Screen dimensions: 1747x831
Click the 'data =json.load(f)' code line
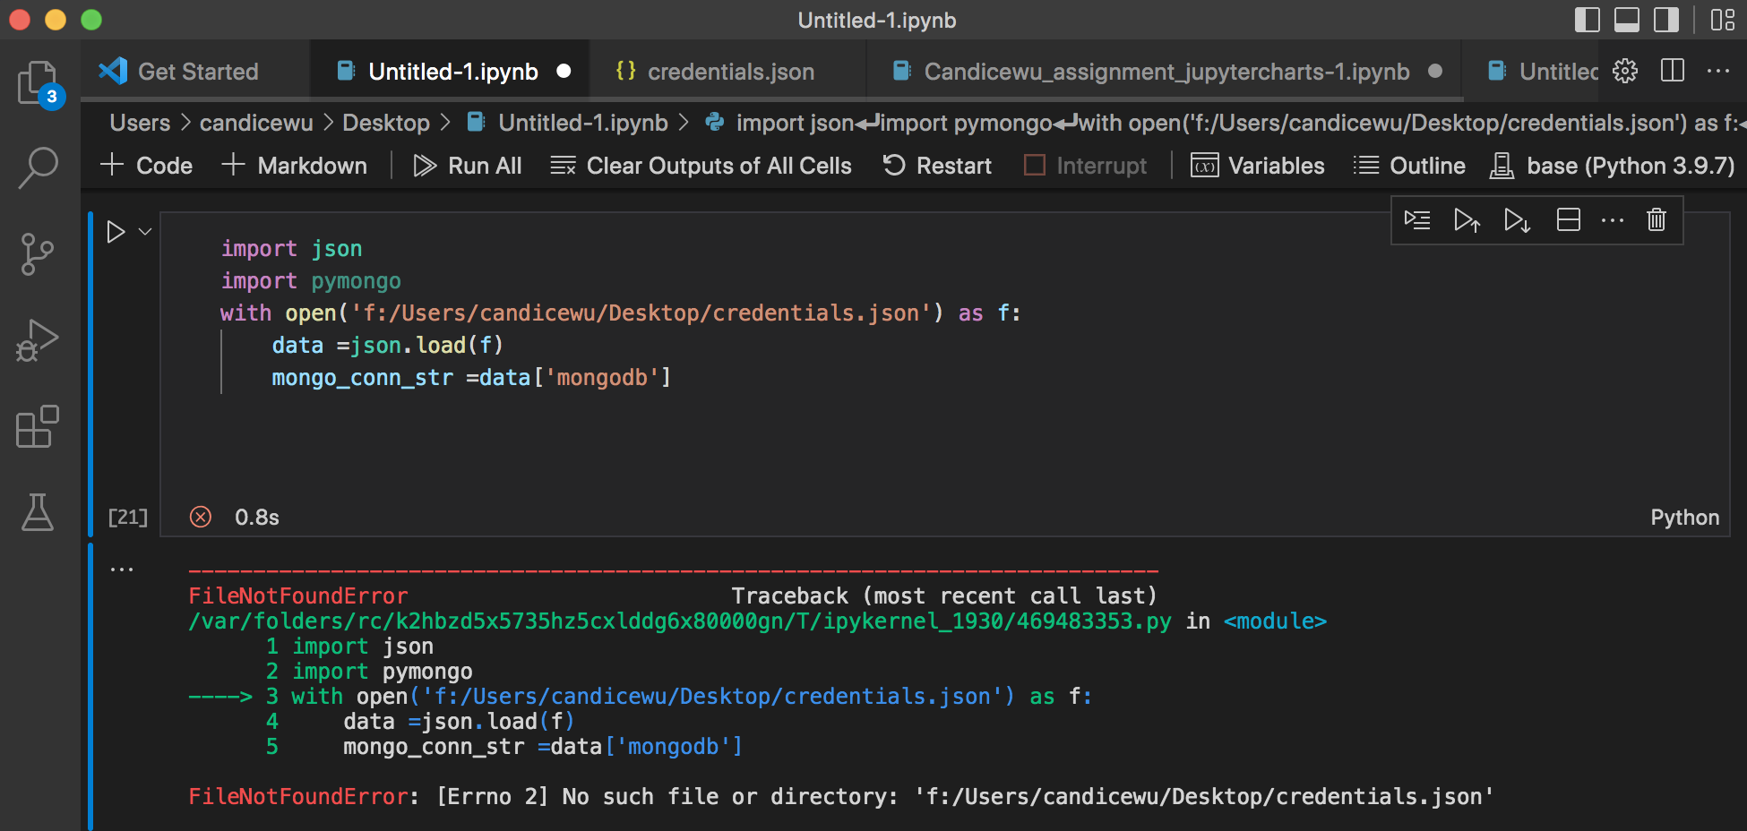pos(387,345)
